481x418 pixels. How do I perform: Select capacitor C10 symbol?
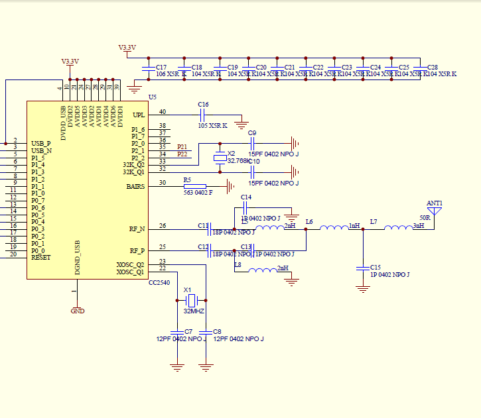252,172
